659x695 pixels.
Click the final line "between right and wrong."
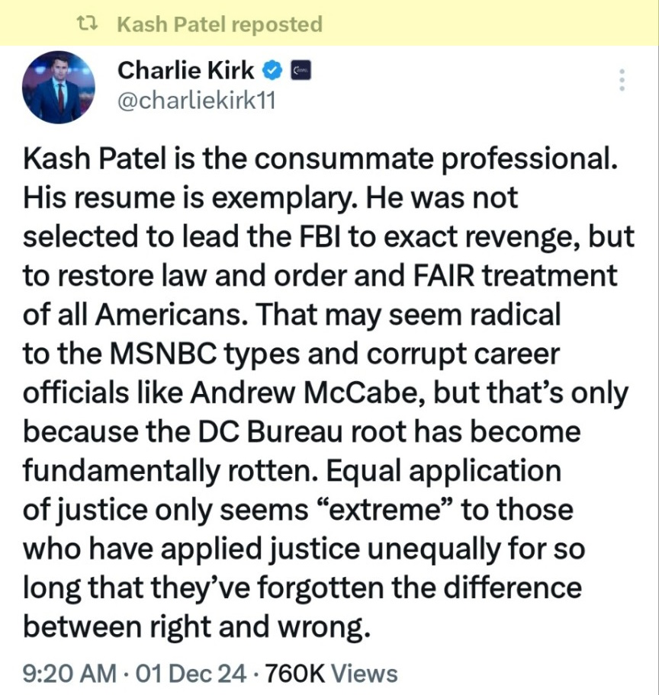click(x=196, y=628)
